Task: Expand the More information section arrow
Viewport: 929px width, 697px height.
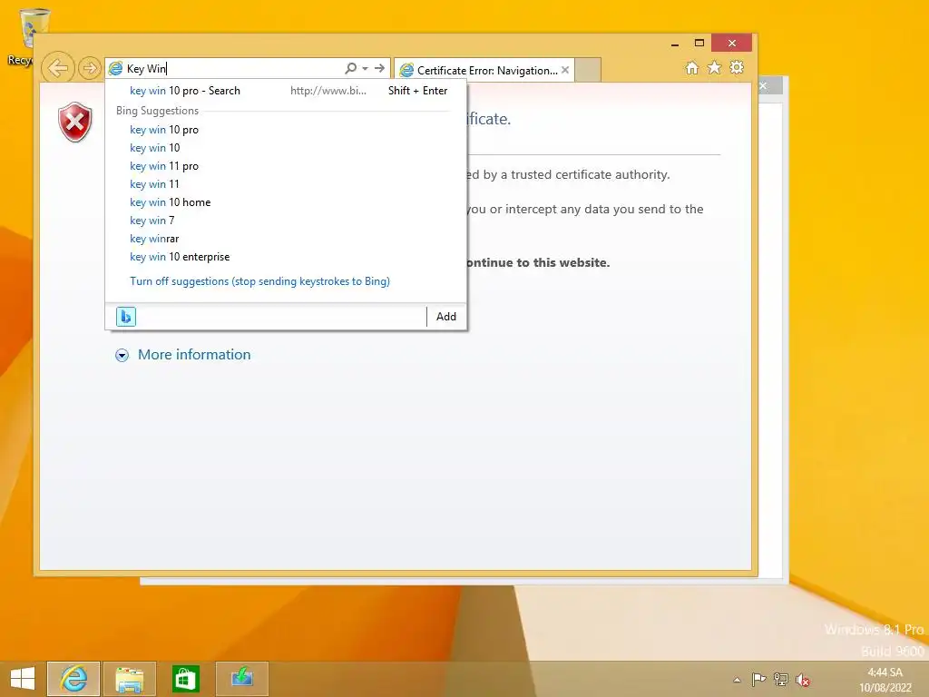Action: point(122,355)
